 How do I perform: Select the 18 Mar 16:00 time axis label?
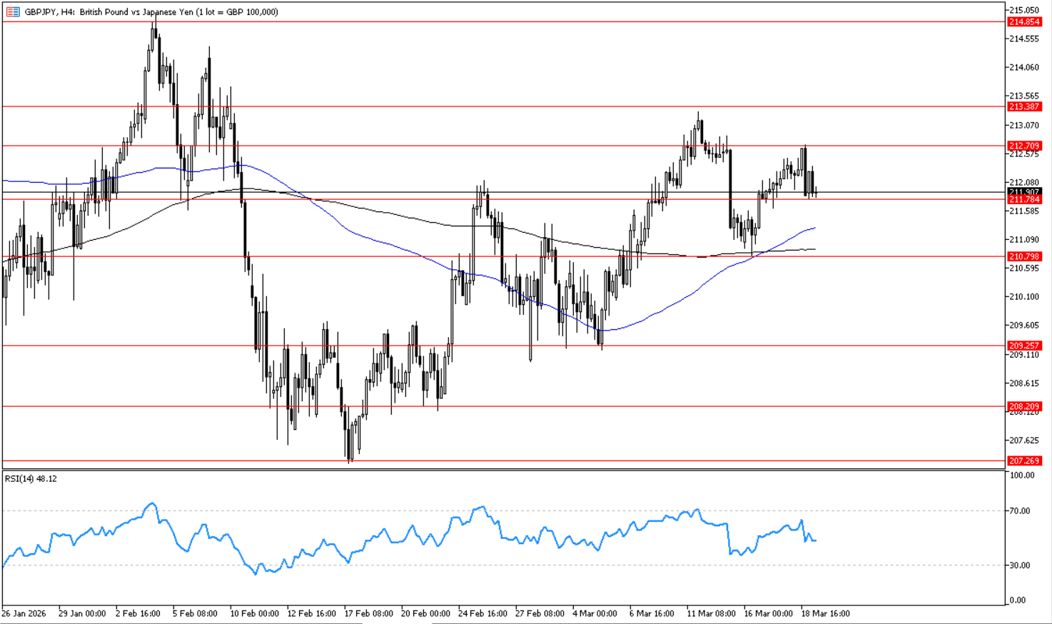825,613
